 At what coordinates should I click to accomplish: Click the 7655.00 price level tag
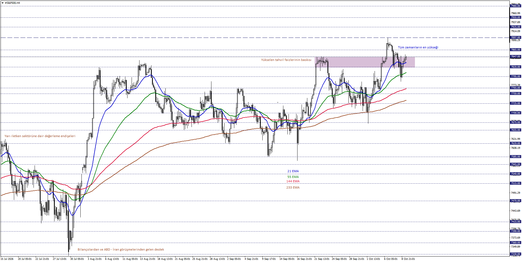515,130
